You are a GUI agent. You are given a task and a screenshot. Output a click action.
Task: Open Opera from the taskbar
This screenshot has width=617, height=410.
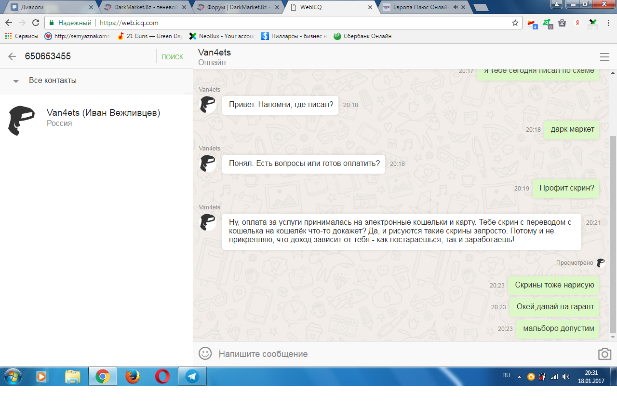(x=162, y=376)
